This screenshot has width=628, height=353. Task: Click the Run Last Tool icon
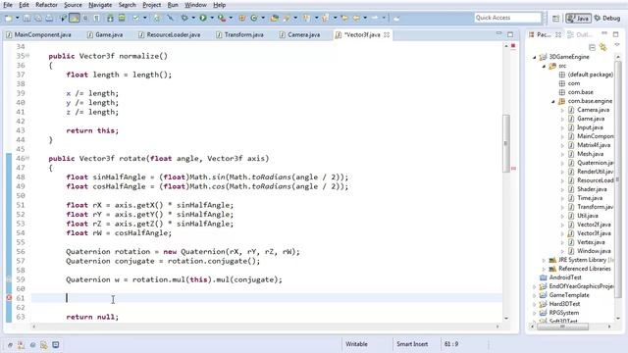click(x=222, y=18)
